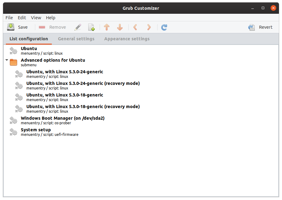Click the right arrow to create submenu

click(149, 27)
